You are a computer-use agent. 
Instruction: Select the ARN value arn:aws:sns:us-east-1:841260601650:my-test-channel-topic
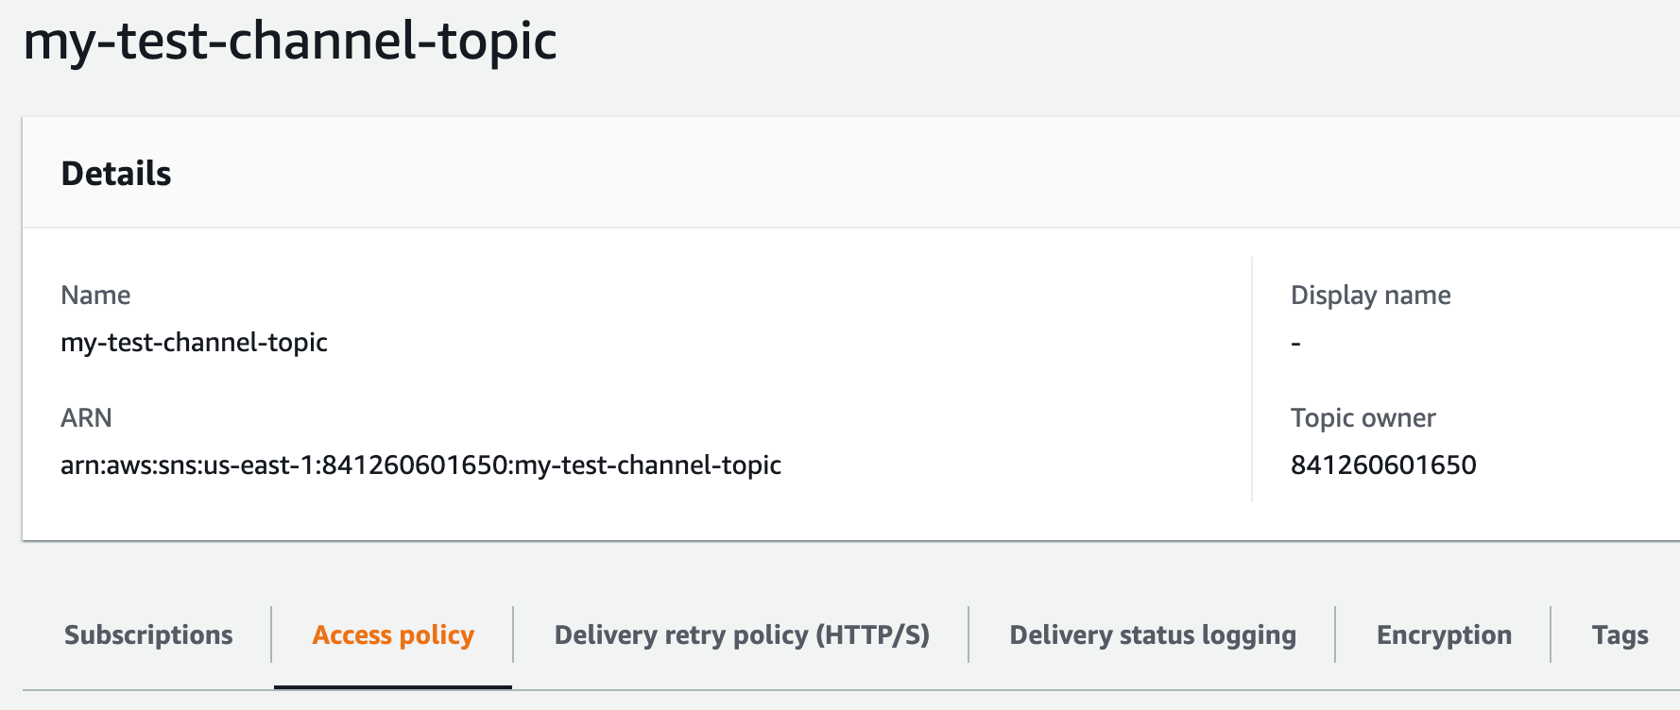coord(420,465)
